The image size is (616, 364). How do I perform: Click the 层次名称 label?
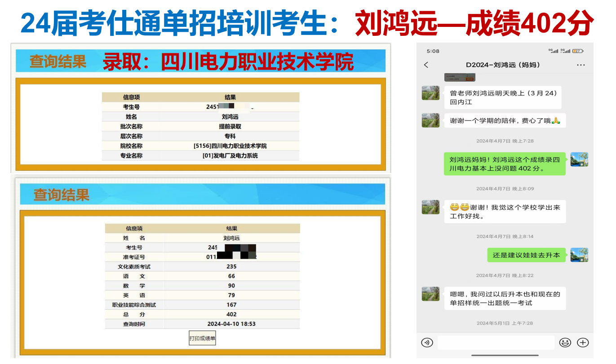point(131,136)
